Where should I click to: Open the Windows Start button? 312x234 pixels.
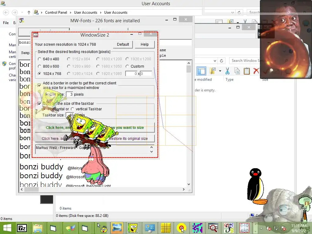[7, 228]
